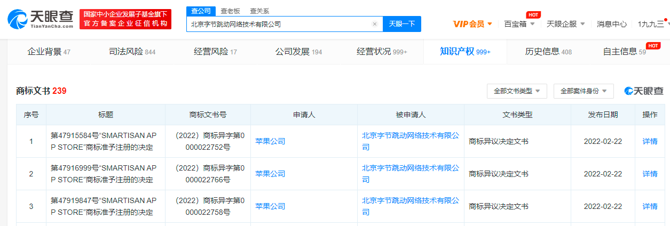Click document number ending 000022752号
The height and width of the screenshot is (226, 670).
coord(208,141)
